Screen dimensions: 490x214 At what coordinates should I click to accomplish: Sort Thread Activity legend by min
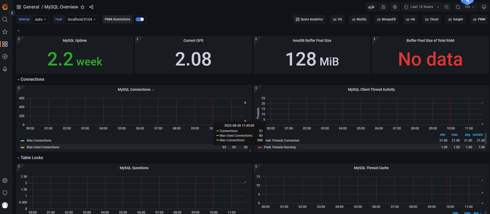443,135
